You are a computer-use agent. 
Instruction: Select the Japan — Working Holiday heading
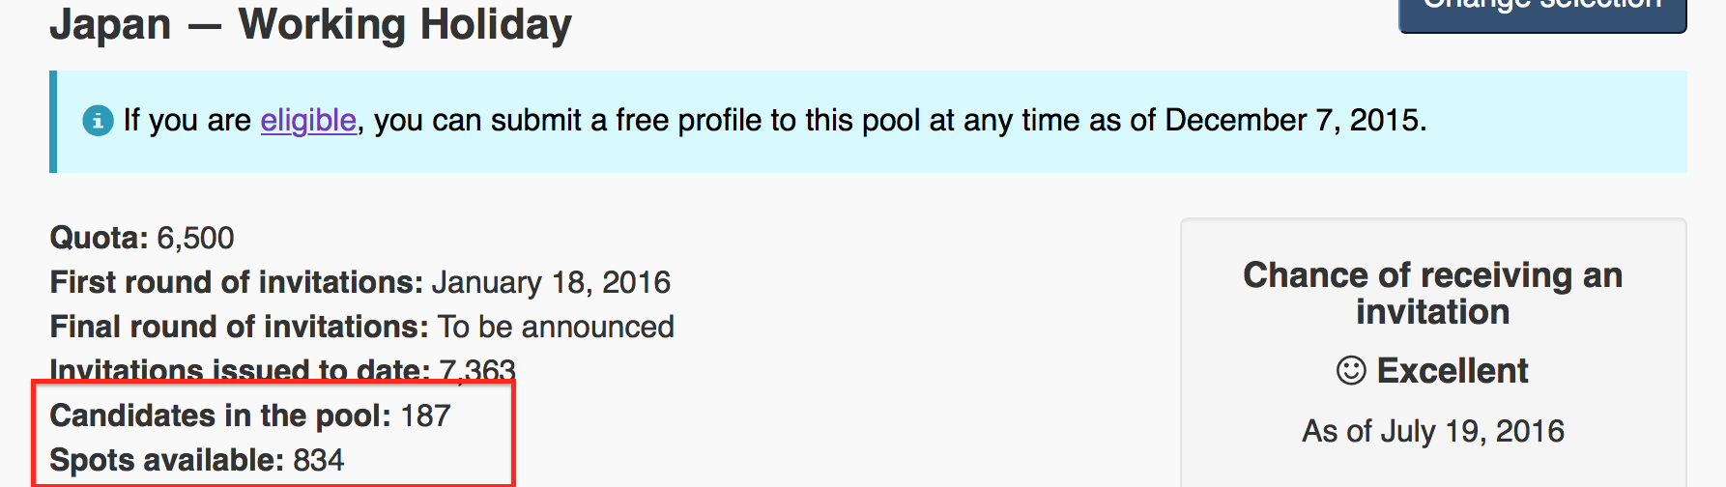(x=310, y=25)
